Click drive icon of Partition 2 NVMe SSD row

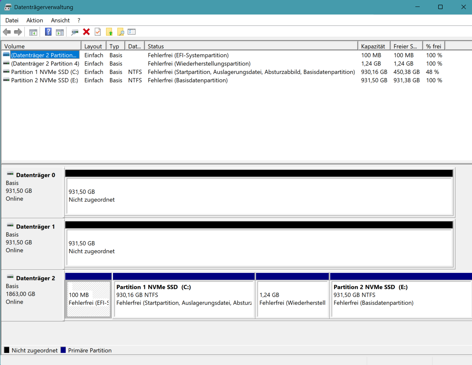pyautogui.click(x=6, y=80)
